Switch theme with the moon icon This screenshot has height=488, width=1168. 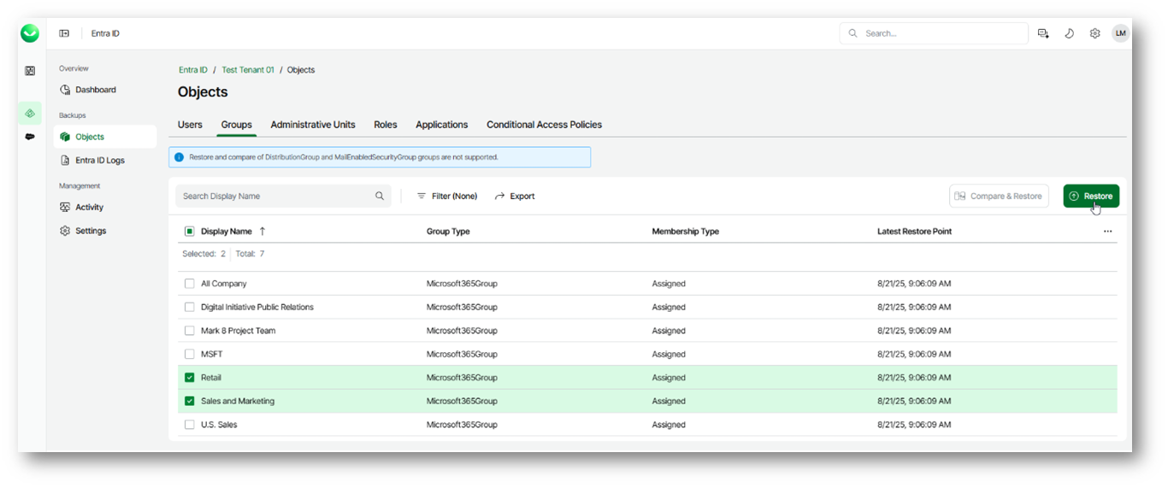[1069, 33]
